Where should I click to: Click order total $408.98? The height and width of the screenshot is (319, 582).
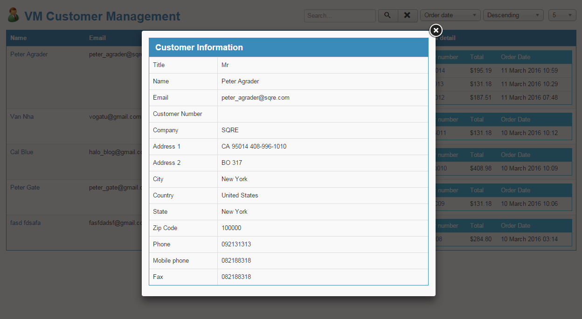481,168
